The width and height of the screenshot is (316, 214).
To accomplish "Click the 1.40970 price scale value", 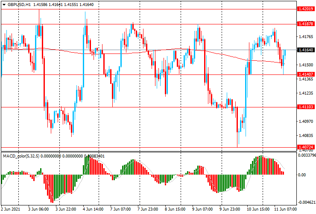I will coord(306,121).
